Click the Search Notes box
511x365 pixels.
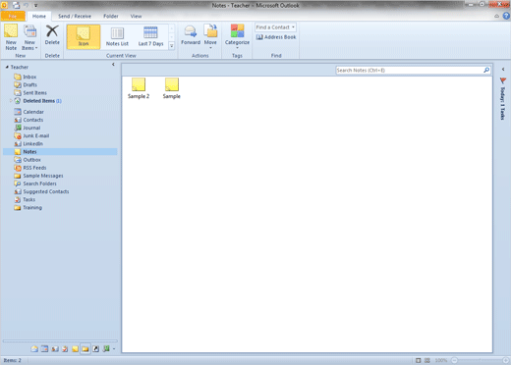coord(409,70)
